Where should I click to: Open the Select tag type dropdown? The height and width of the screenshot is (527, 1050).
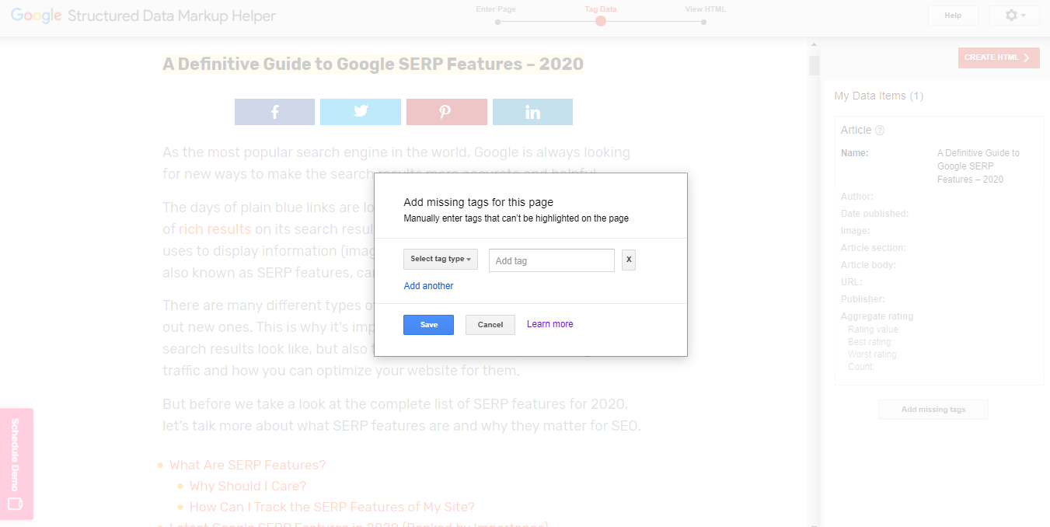441,260
